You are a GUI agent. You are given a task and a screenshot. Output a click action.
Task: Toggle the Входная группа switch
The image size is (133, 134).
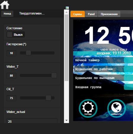point(128,87)
